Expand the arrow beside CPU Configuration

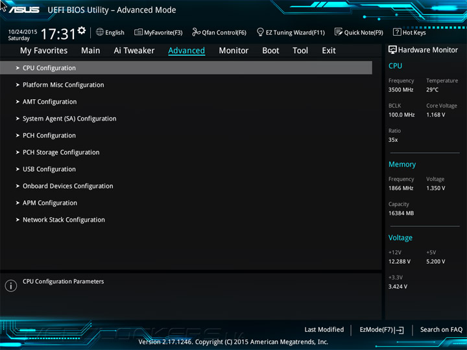18,68
